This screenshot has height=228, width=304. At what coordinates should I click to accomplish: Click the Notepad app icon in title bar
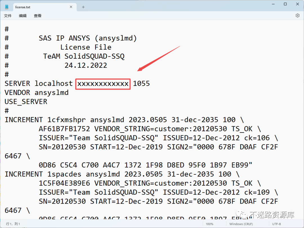(6, 7)
